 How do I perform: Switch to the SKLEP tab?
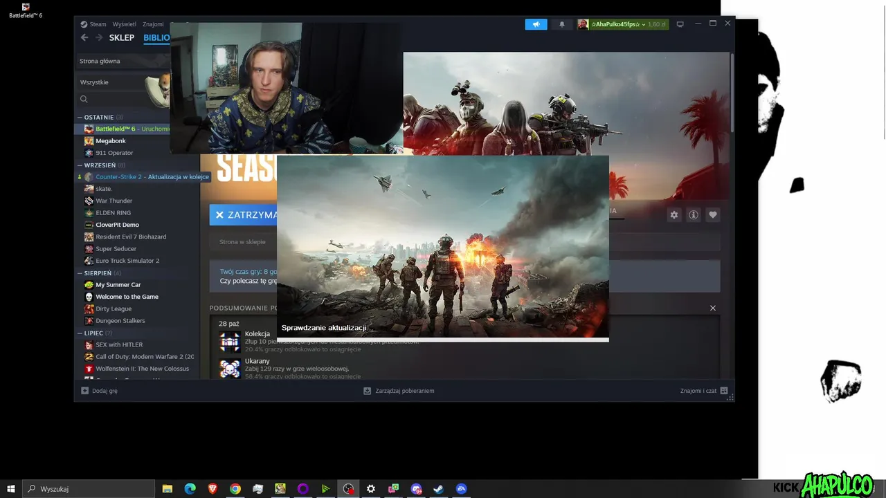[x=122, y=37]
